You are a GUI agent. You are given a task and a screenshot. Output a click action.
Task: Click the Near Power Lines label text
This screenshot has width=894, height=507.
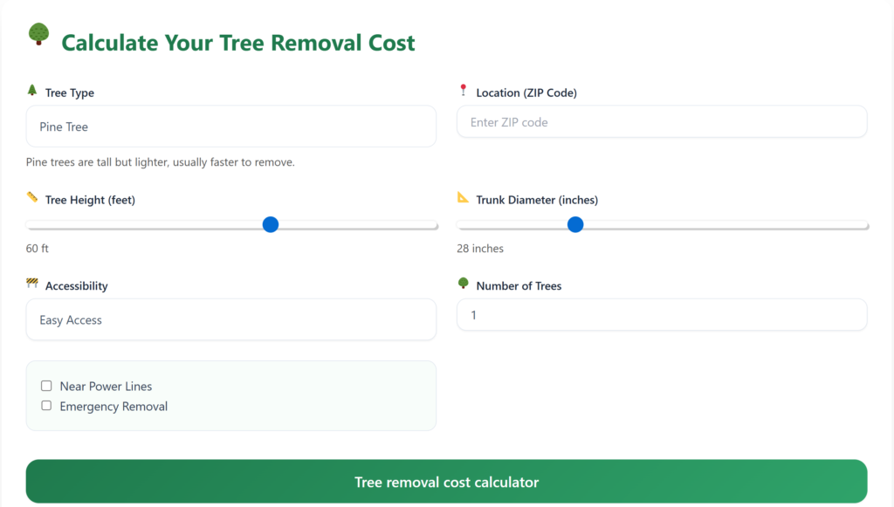click(x=106, y=387)
